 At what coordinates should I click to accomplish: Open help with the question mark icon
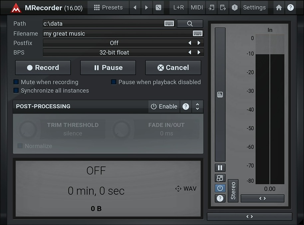pyautogui.click(x=290, y=7)
